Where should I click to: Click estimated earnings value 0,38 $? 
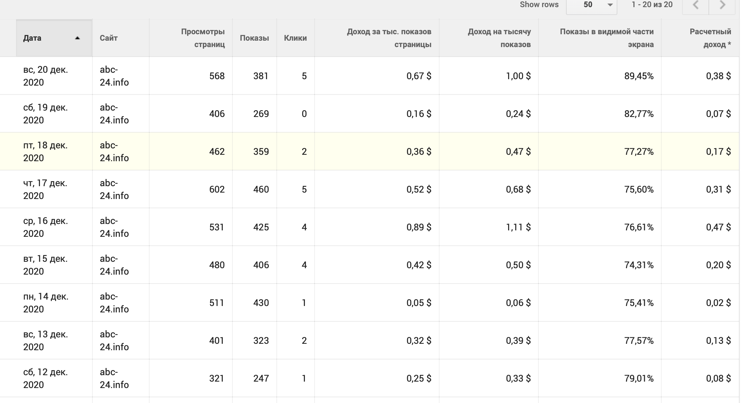pos(718,76)
